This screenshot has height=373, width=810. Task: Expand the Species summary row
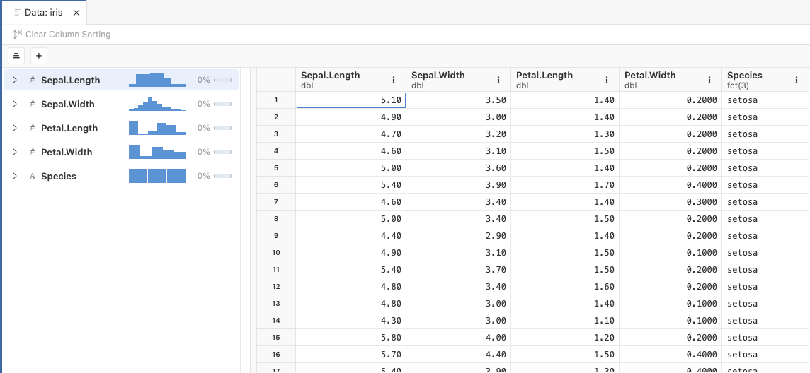coord(15,177)
